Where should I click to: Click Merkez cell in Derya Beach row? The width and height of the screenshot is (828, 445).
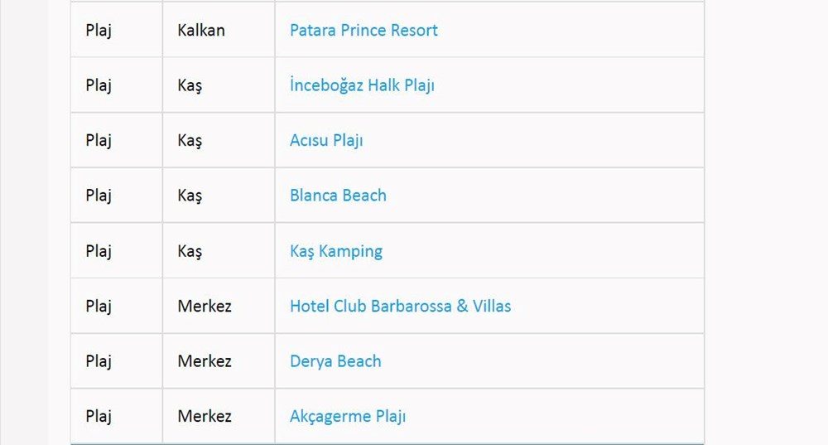click(x=205, y=361)
